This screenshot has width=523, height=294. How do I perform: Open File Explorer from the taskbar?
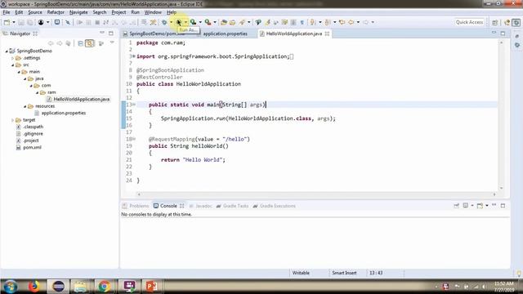[x=81, y=287]
